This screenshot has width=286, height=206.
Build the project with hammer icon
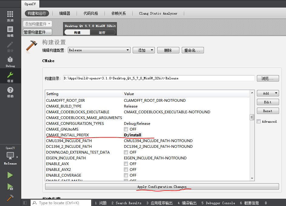10,198
